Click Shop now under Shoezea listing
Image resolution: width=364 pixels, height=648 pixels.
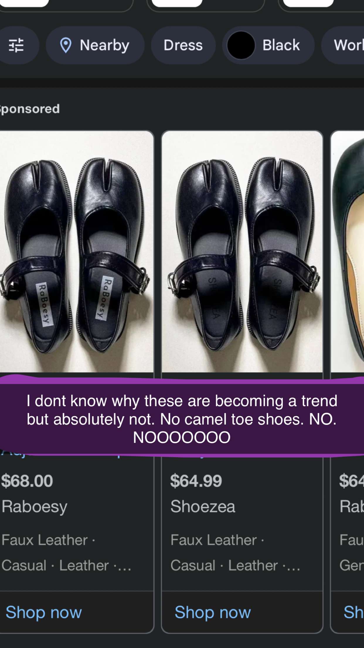click(x=213, y=612)
